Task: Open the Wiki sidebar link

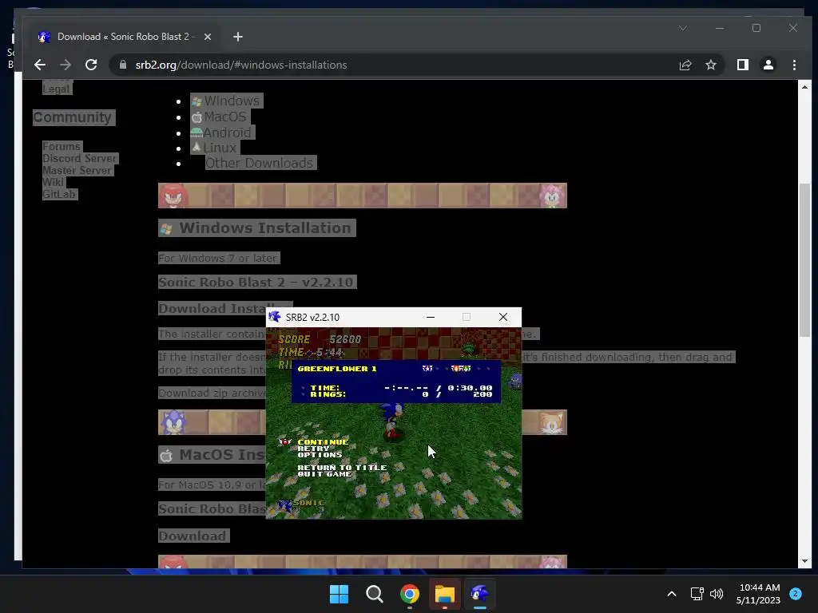Action: point(53,182)
